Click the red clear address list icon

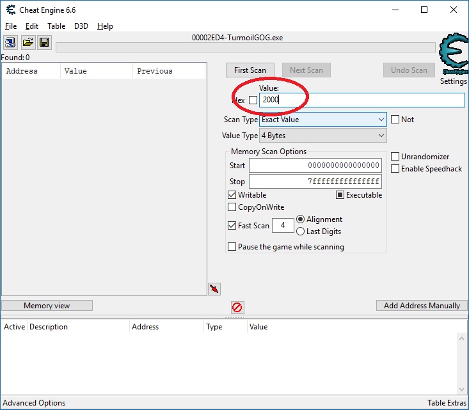(x=237, y=307)
